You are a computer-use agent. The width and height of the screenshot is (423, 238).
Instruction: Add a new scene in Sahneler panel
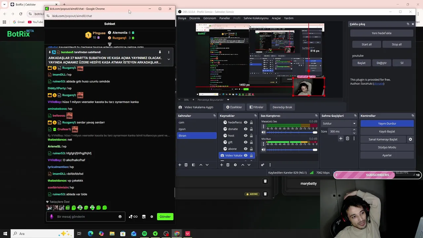[x=180, y=165]
